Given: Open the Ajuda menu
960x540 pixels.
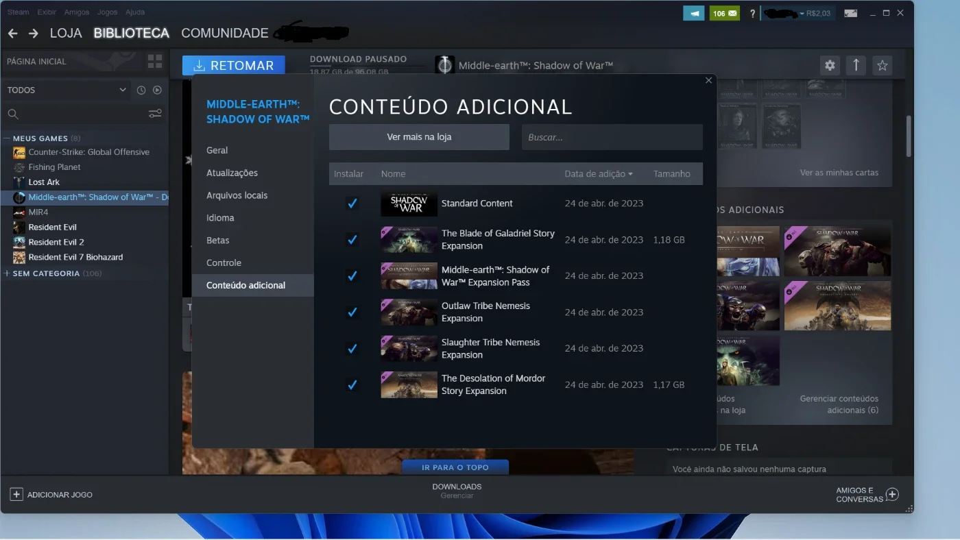Looking at the screenshot, I should tap(135, 12).
